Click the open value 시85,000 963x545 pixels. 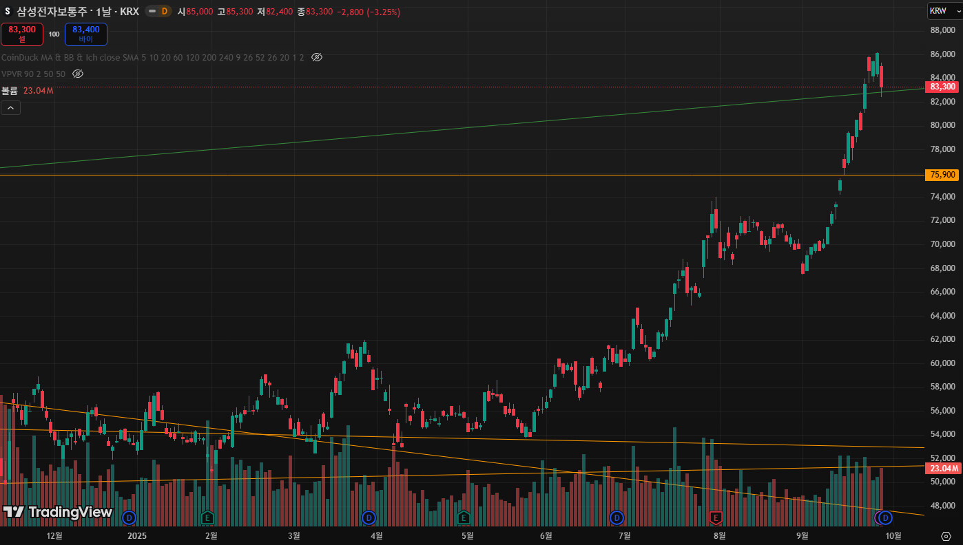point(195,12)
